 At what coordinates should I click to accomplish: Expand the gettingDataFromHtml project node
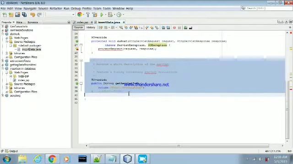(x=3, y=65)
